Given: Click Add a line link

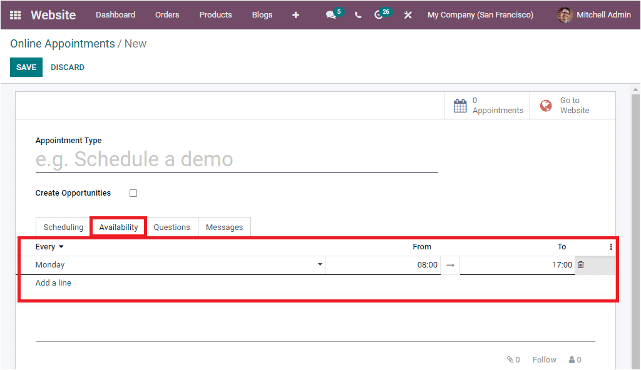Looking at the screenshot, I should pos(53,282).
